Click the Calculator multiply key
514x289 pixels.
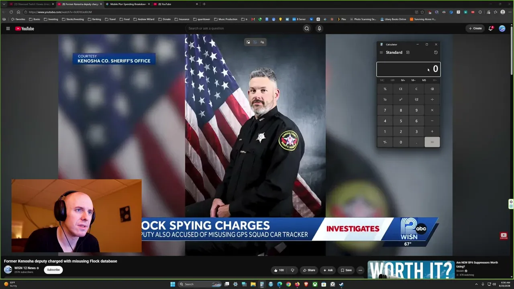point(432,110)
